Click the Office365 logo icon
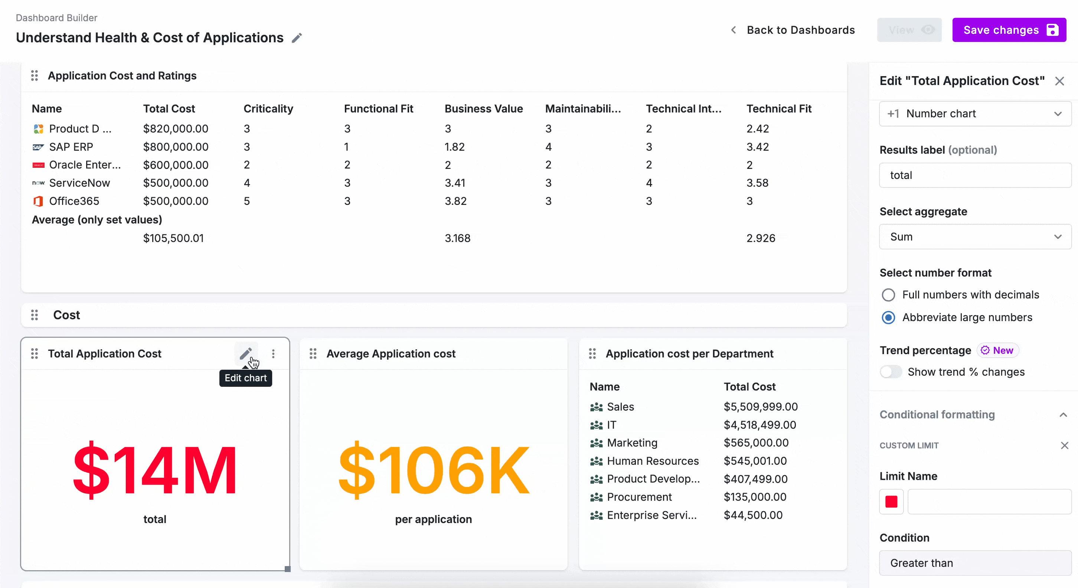Screen dimensions: 1078x588 (x=38, y=201)
